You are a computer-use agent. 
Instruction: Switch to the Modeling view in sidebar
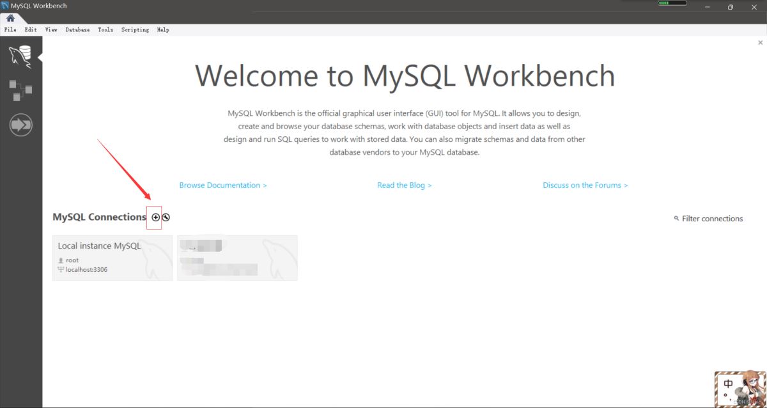tap(20, 90)
